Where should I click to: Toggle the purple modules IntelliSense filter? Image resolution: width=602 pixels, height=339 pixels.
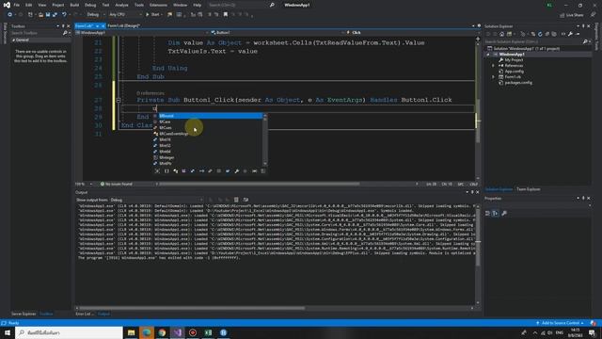[184, 171]
